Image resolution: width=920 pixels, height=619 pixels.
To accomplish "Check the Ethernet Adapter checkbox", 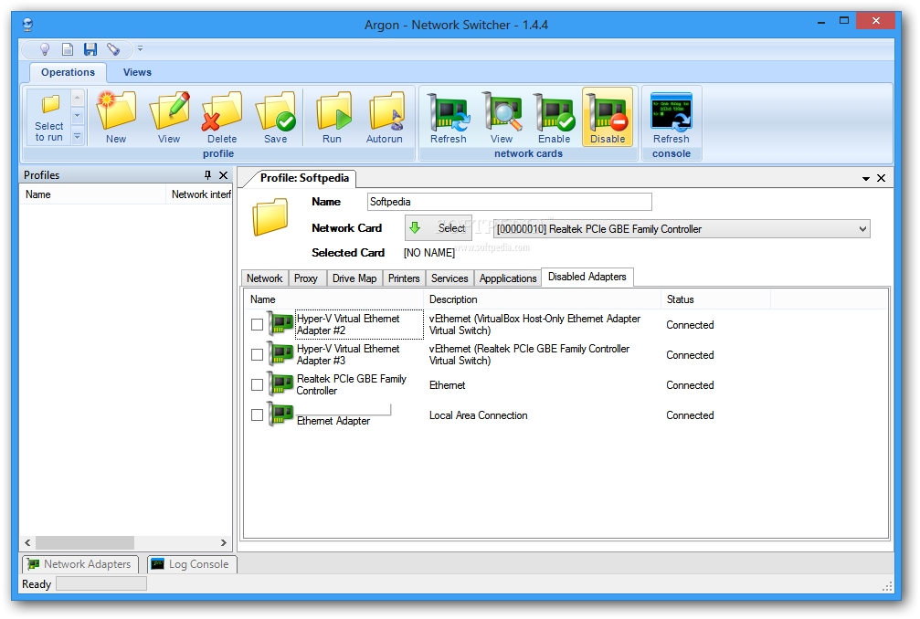I will click(257, 415).
